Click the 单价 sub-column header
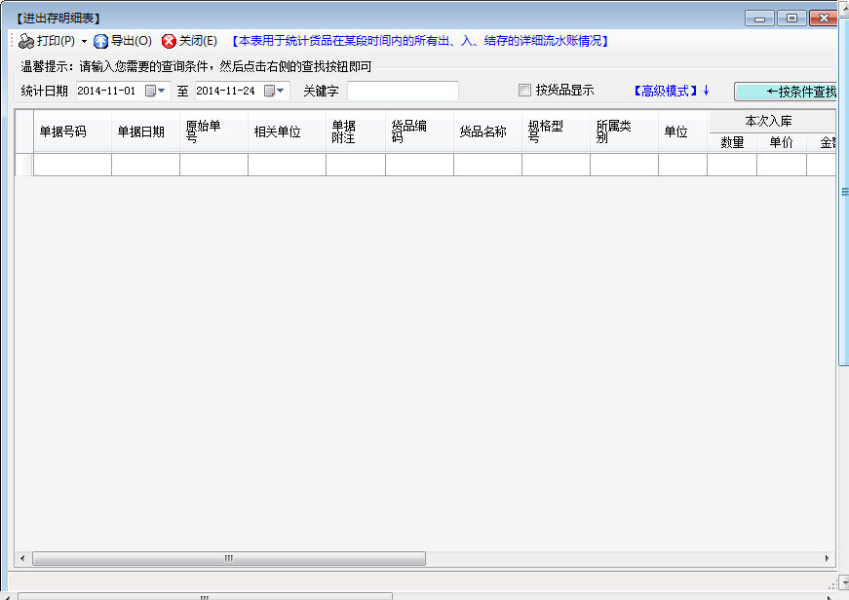The height and width of the screenshot is (600, 849). pyautogui.click(x=782, y=142)
